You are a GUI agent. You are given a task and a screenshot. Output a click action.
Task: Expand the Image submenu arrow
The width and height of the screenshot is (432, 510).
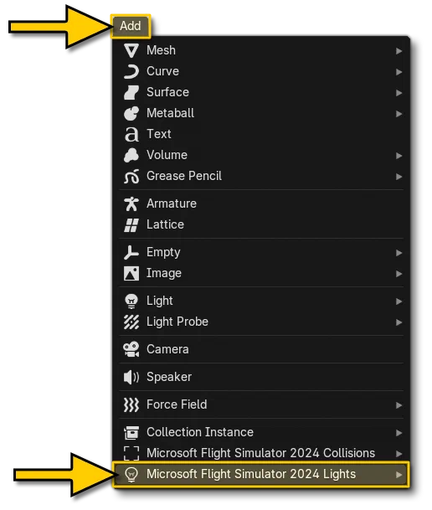point(399,274)
